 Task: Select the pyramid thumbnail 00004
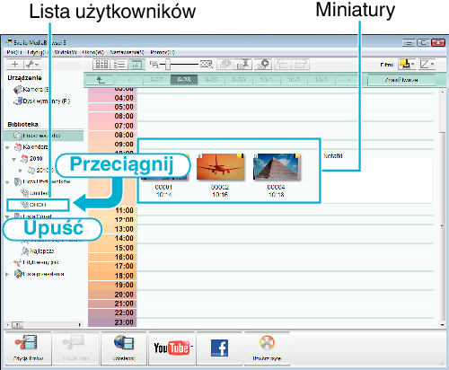click(x=277, y=167)
